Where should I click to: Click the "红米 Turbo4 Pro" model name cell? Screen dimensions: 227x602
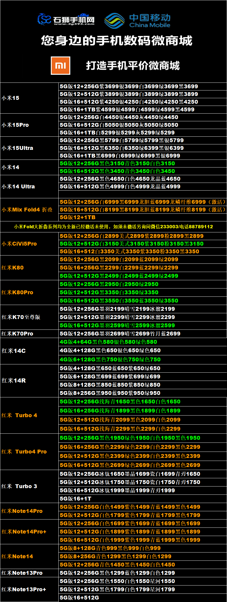(29, 452)
